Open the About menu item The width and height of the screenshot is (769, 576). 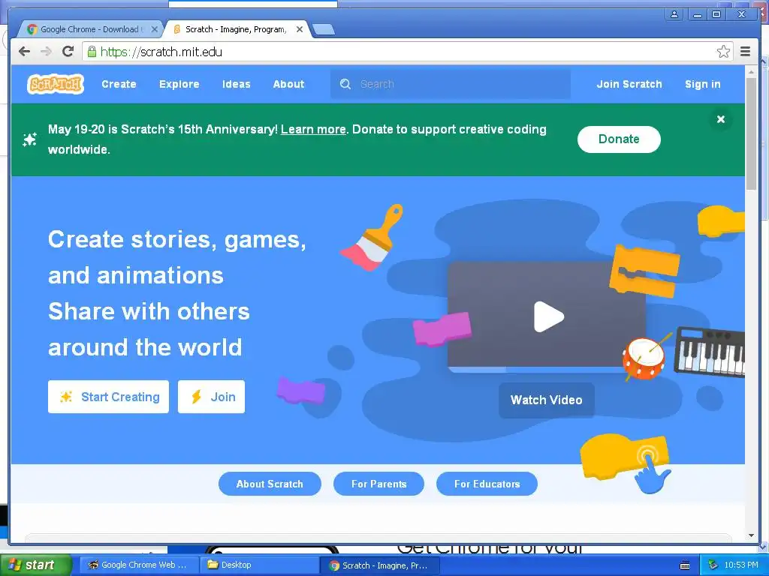tap(288, 84)
